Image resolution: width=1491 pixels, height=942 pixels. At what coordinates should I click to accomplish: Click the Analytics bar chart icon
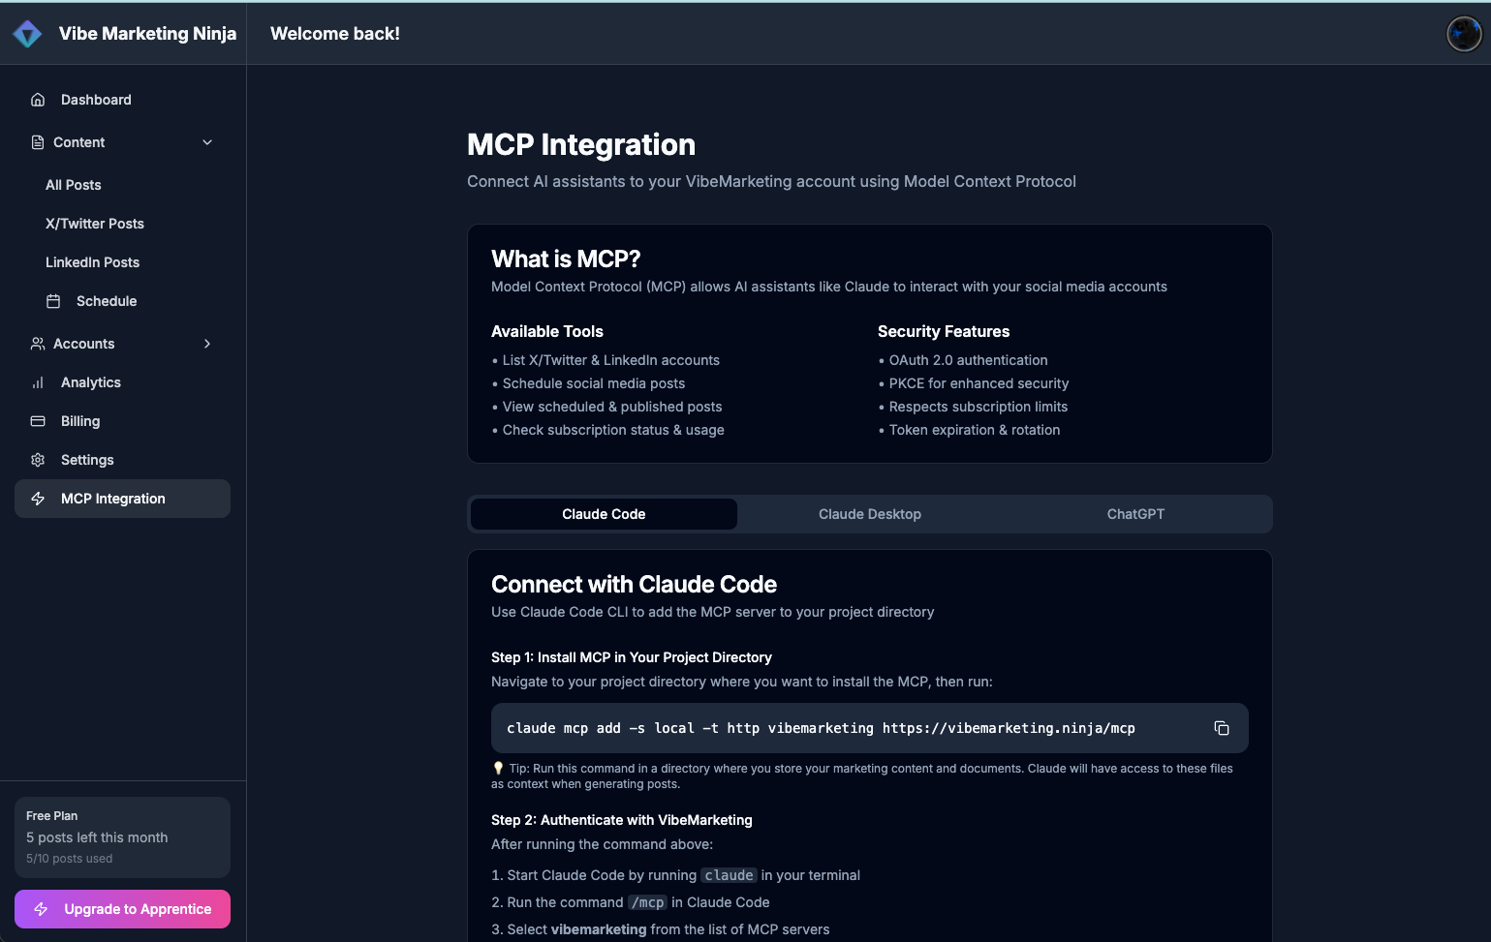(38, 382)
